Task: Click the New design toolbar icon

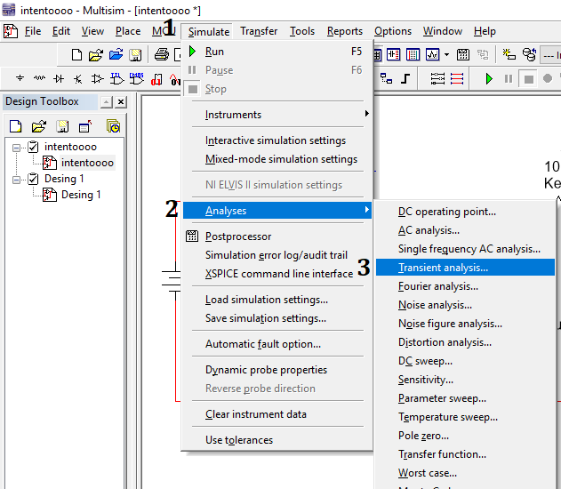Action: tap(76, 55)
